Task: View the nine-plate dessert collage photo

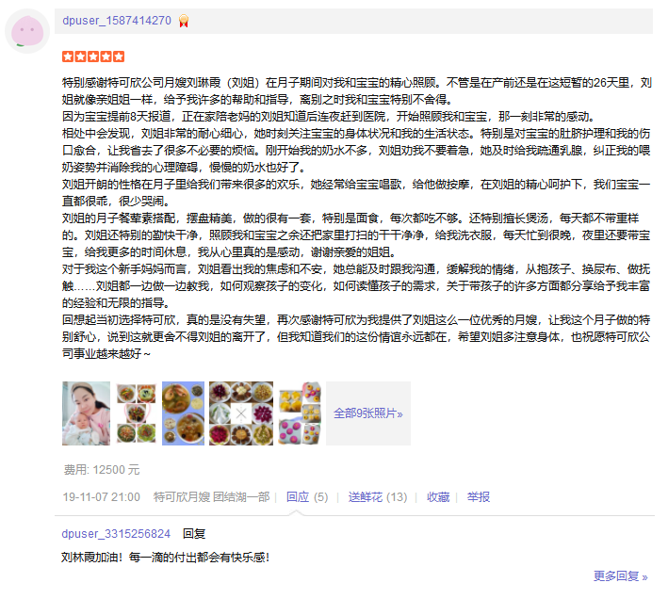Action: click(x=241, y=413)
